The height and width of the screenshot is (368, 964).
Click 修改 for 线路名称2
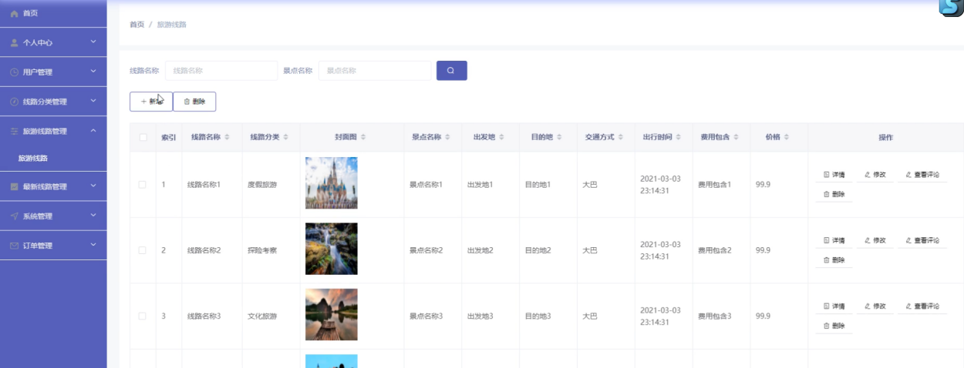tap(875, 241)
